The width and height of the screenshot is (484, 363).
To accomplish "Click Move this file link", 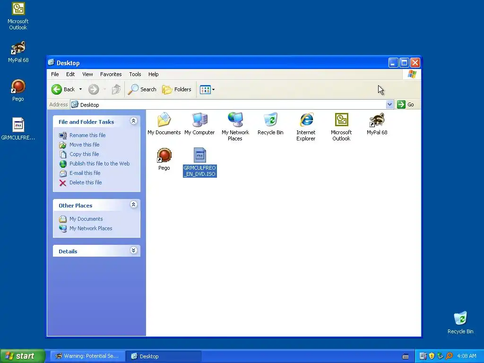I will click(x=84, y=145).
